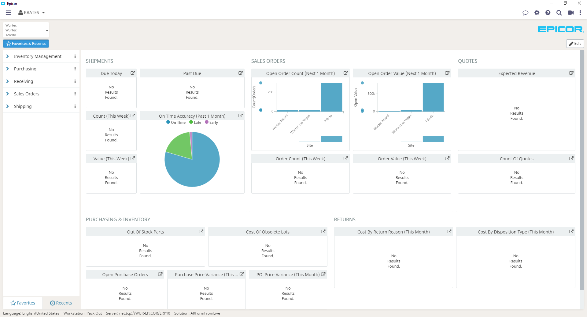Pop out PO. Price Variance tile
This screenshot has height=317, width=587.
coord(323,274)
